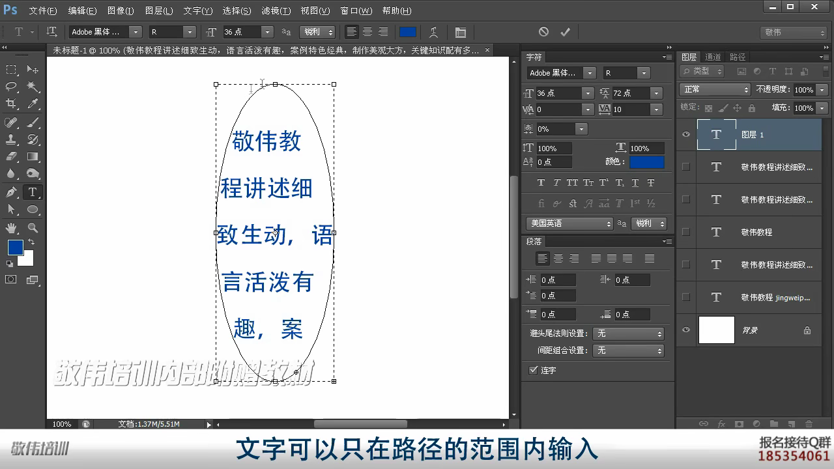Viewport: 834px width, 469px height.
Task: Select the Clone Stamp tool
Action: 11,139
